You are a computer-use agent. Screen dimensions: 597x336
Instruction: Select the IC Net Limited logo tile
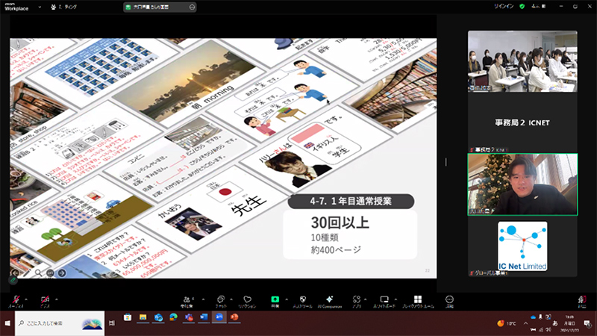(x=522, y=246)
